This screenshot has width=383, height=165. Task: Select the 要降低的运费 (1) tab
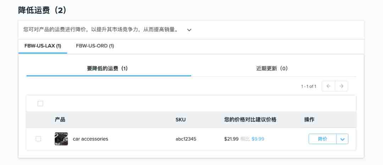click(107, 69)
